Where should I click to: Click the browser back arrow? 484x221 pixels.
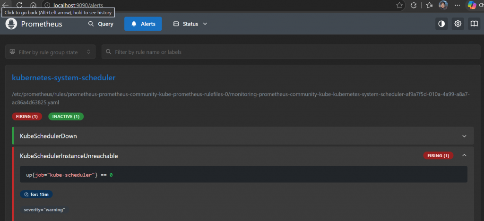6,5
